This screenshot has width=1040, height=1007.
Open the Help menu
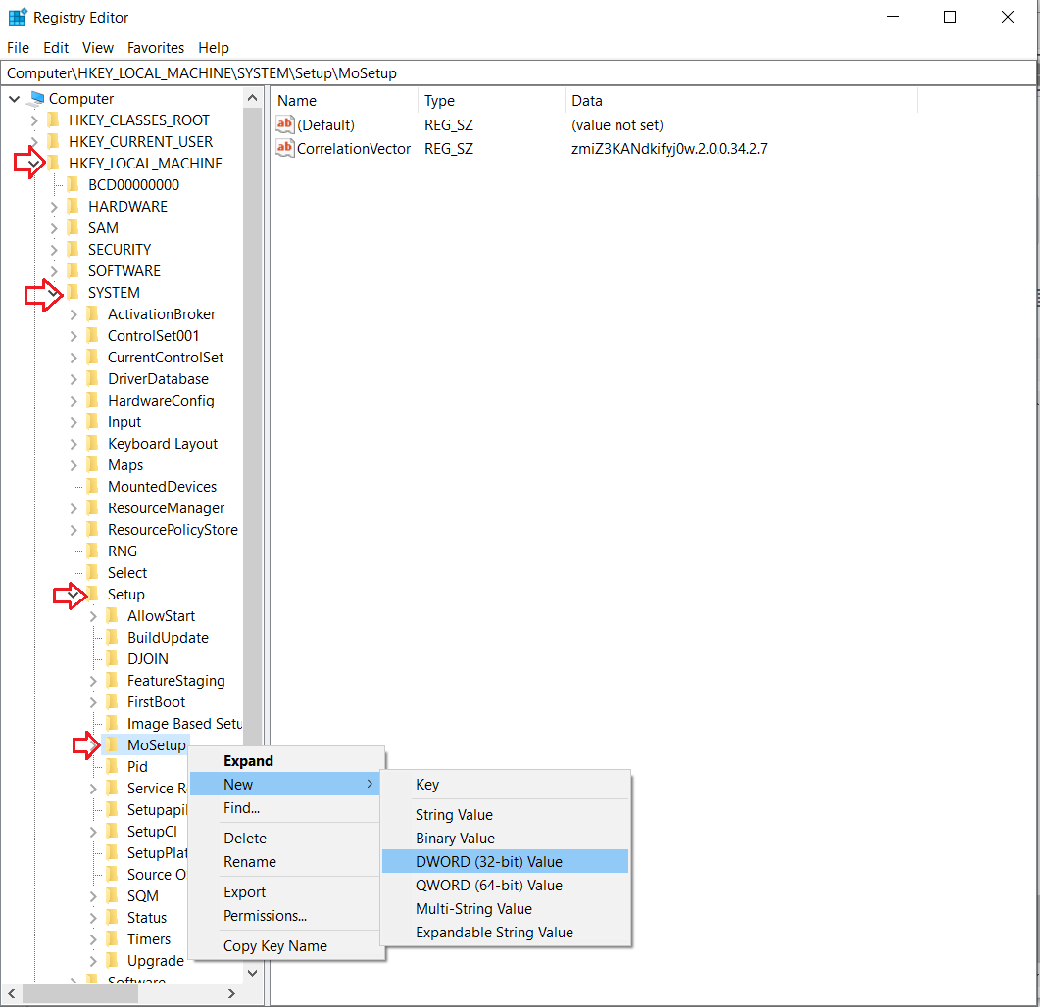[x=214, y=48]
